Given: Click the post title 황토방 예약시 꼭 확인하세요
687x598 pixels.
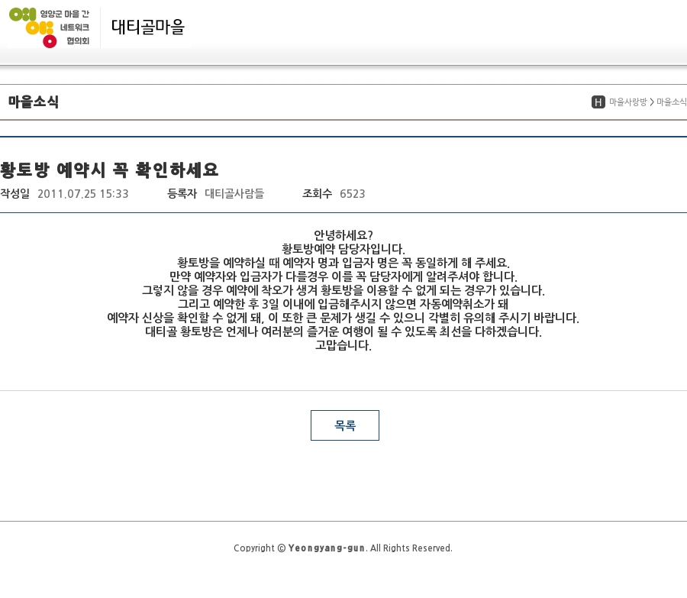Looking at the screenshot, I should [x=109, y=169].
